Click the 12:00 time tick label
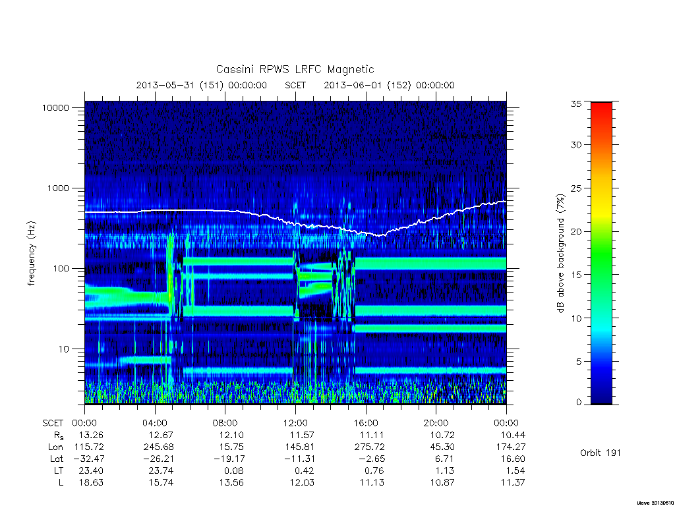 (x=295, y=424)
